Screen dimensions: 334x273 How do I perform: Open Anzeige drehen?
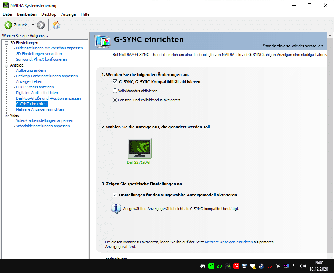click(x=29, y=81)
